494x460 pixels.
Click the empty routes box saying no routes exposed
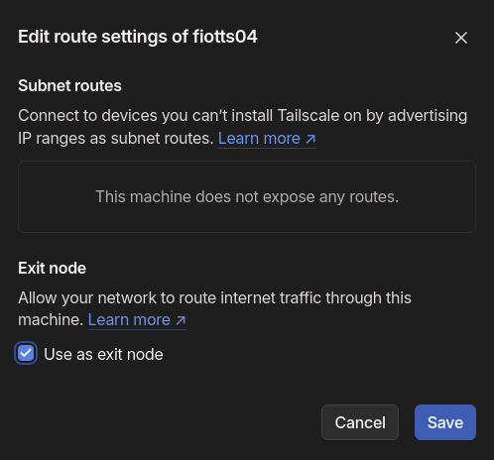tap(247, 196)
